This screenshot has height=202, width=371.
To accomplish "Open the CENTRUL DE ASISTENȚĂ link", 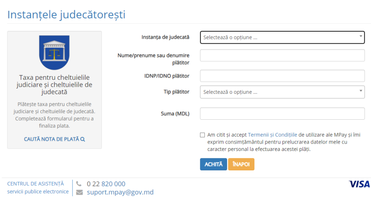I will point(35,183).
